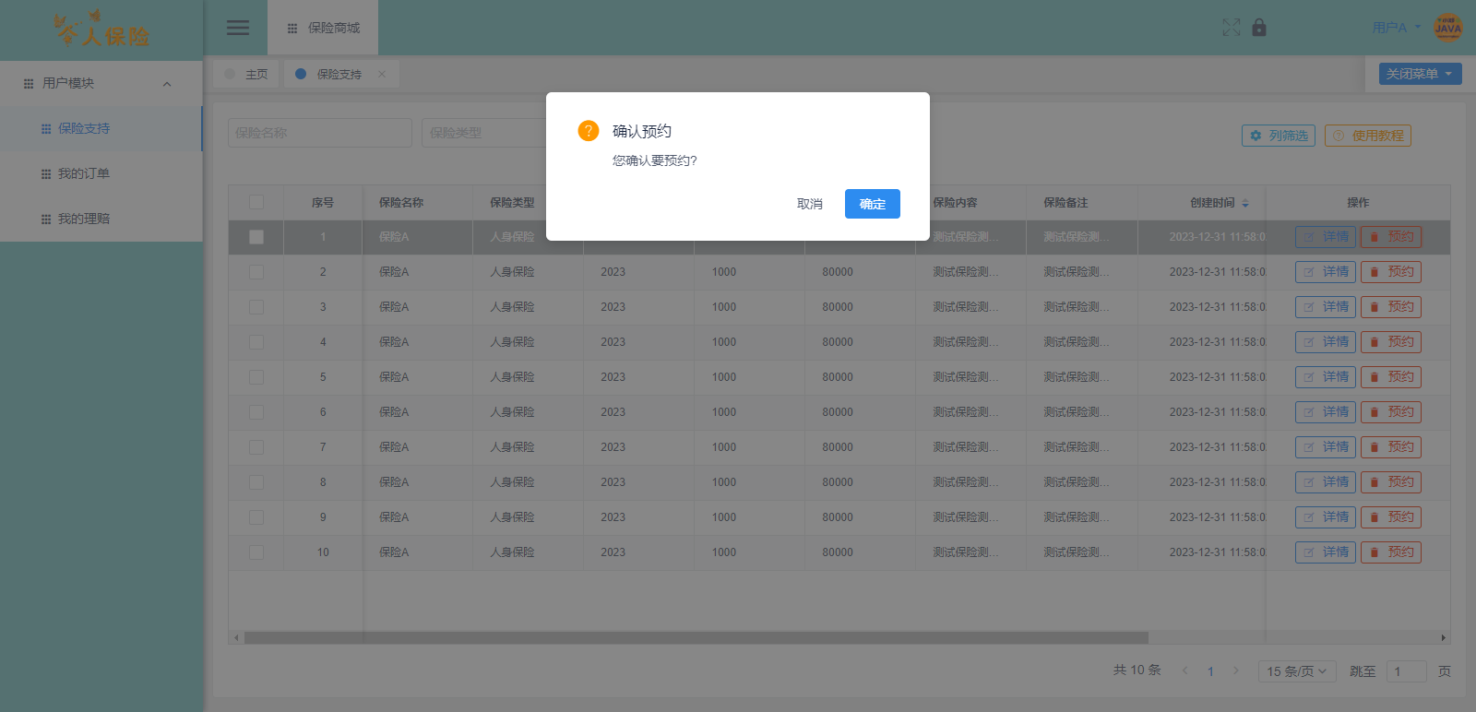Cancel the booking with 取消

[810, 204]
